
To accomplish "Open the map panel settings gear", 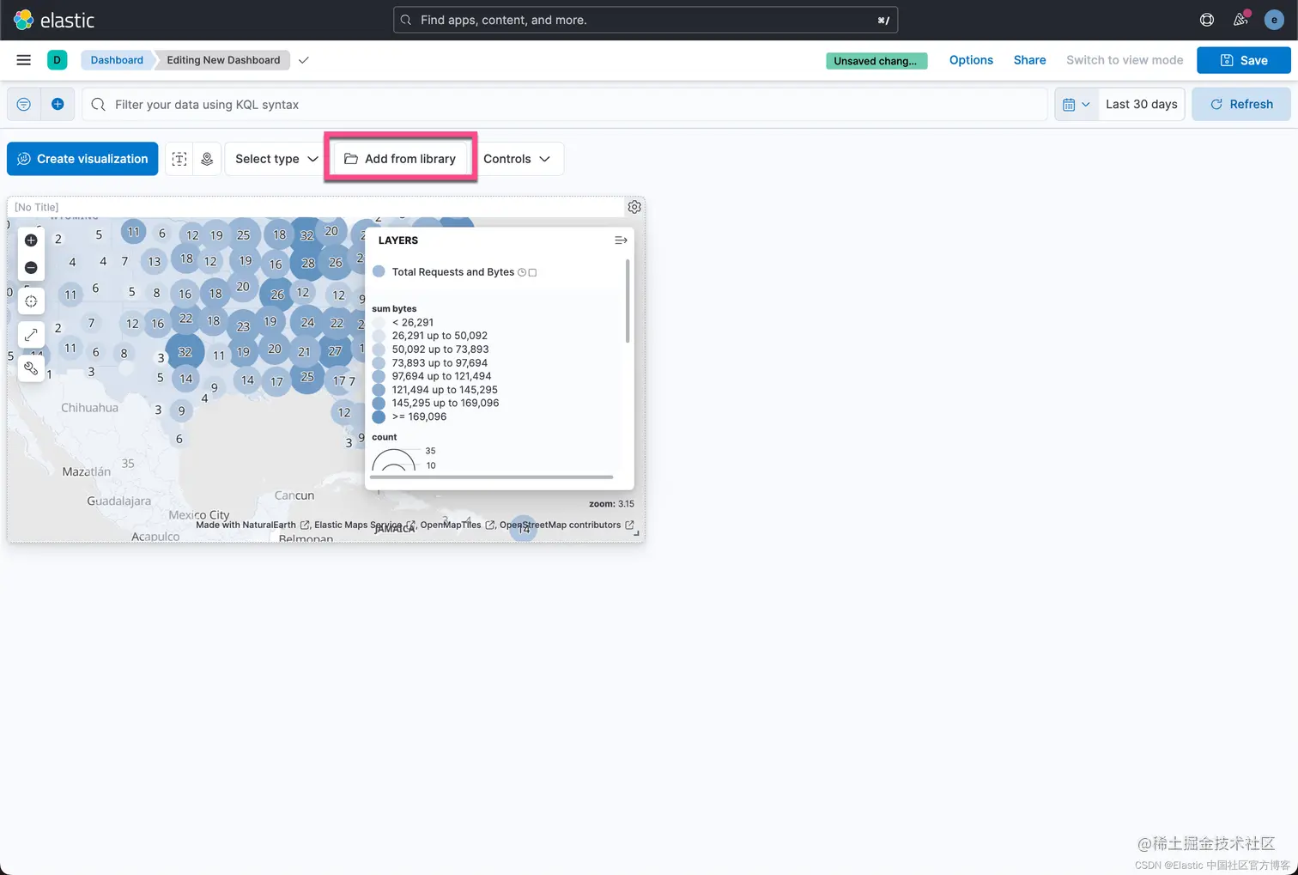I will click(x=634, y=207).
